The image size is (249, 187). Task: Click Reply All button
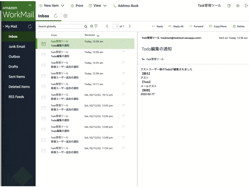point(176,26)
